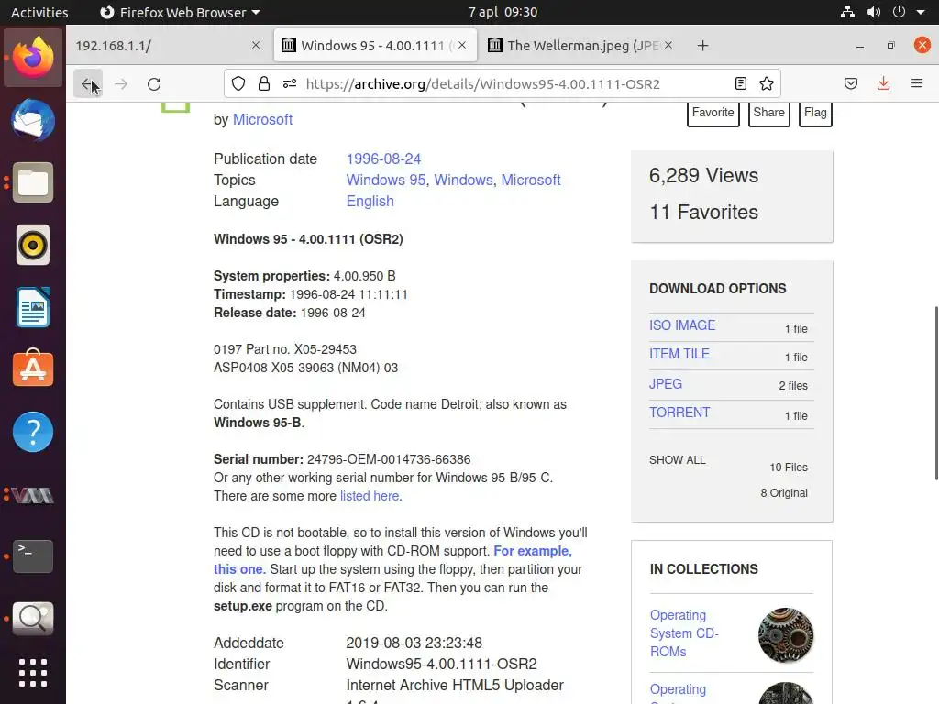939x704 pixels.
Task: Close the Windows 95 - 4.00.1111 tab
Action: click(462, 45)
